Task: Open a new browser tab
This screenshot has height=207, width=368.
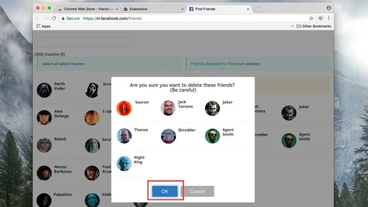Action: coord(258,9)
